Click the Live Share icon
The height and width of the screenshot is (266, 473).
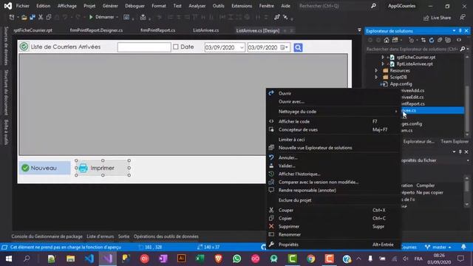pos(426,18)
